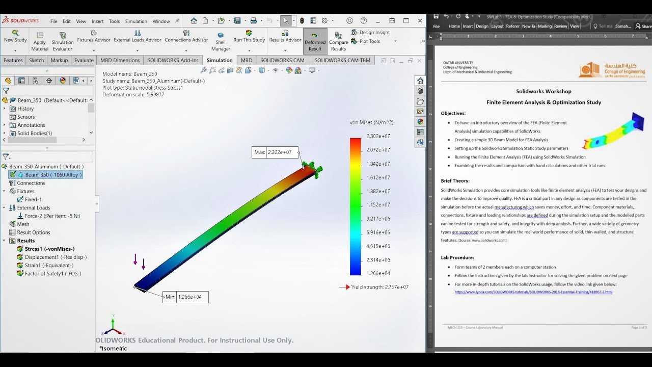Select Displacement1 (-Res disp-) result
The width and height of the screenshot is (652, 367).
(51, 257)
